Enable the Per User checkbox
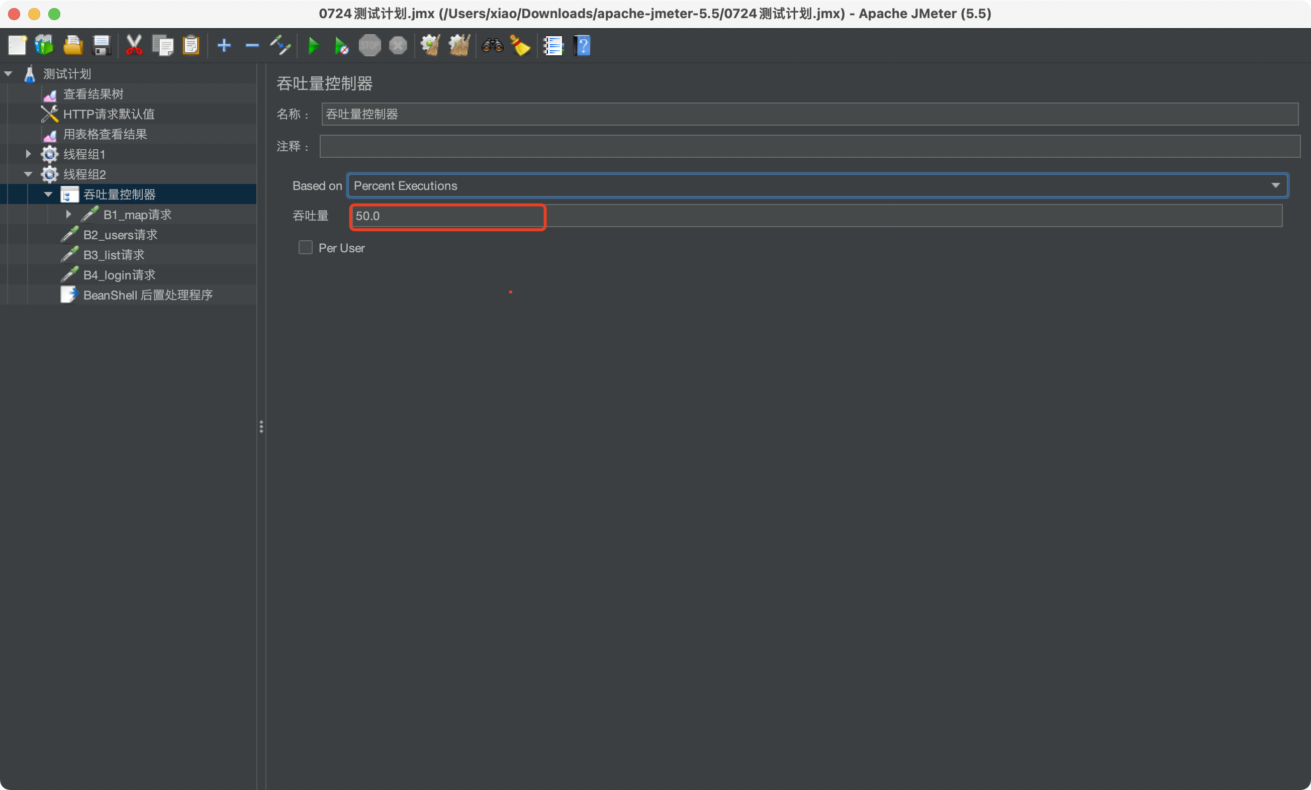This screenshot has height=790, width=1311. coord(306,247)
